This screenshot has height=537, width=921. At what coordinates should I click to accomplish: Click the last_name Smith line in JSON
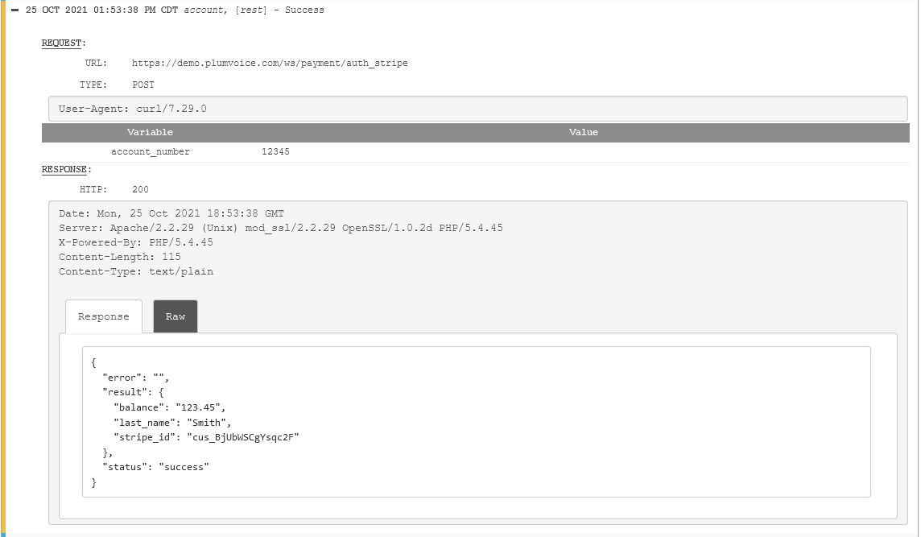[x=172, y=422]
